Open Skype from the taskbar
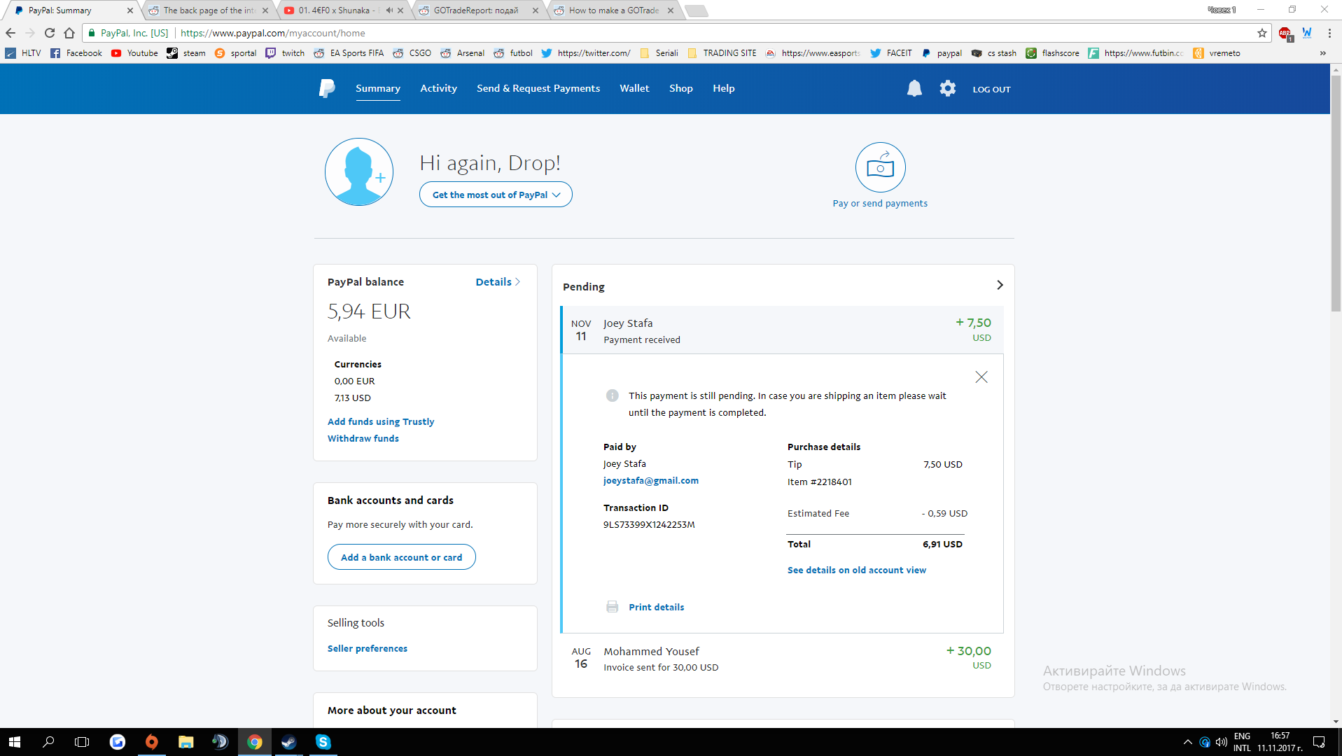 [323, 742]
